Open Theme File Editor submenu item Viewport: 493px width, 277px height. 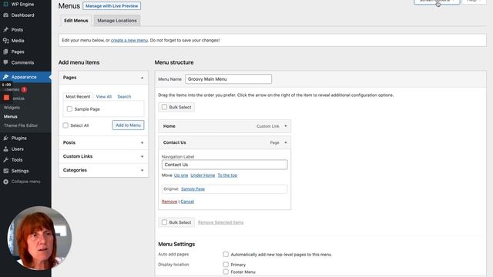[x=21, y=125]
